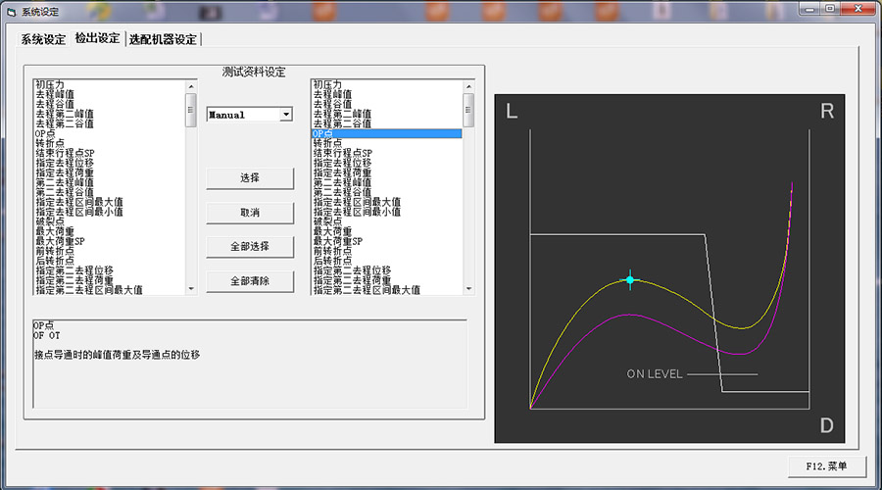Select 指定第二去程位移 in the right list
Screen dimensions: 882x490
[352, 270]
